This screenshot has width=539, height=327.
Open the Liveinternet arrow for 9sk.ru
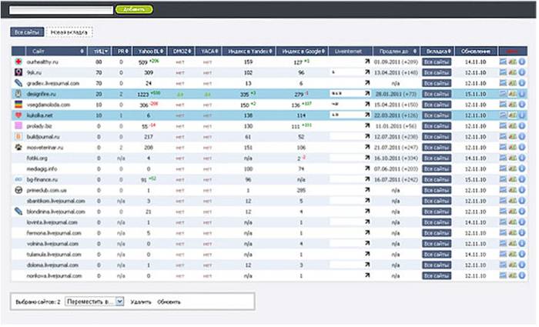(x=367, y=72)
